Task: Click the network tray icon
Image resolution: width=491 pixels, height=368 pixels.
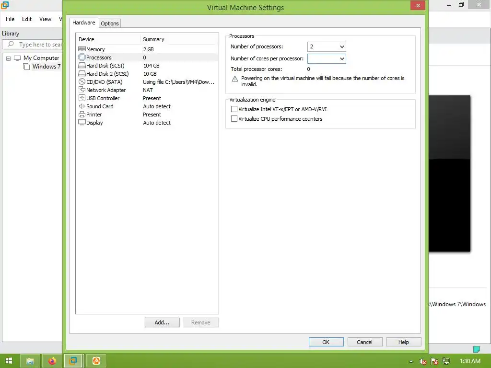Action: click(446, 361)
